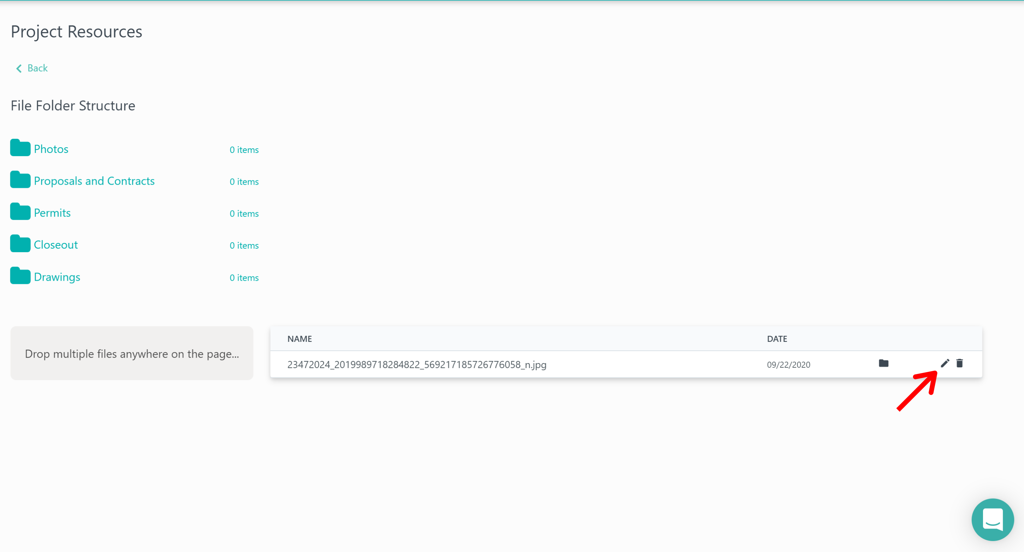Screen dimensions: 1024x552
Task: Open the Drawings folder link
Action: pyautogui.click(x=57, y=277)
